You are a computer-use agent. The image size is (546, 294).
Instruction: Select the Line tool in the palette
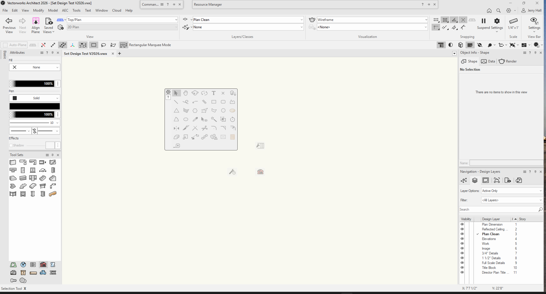(x=176, y=102)
